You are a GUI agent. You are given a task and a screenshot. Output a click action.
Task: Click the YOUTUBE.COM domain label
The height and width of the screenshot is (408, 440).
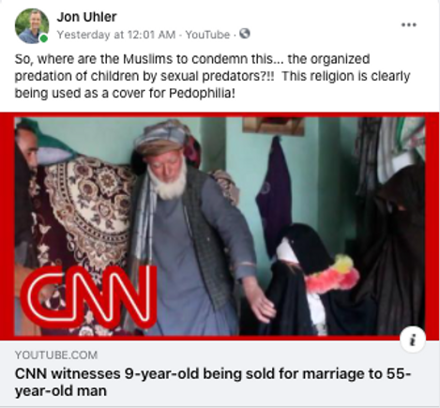(x=56, y=355)
